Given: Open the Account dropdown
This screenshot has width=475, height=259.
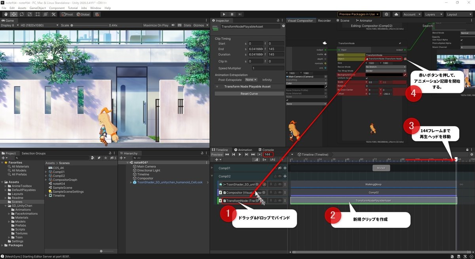Looking at the screenshot, I should point(411,14).
